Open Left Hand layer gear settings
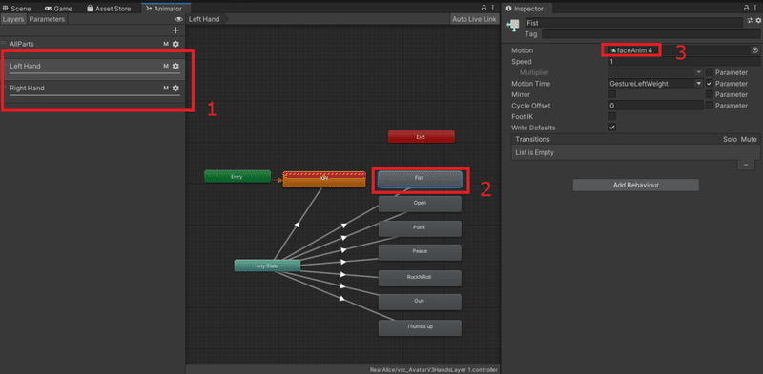The width and height of the screenshot is (763, 374). pyautogui.click(x=175, y=66)
